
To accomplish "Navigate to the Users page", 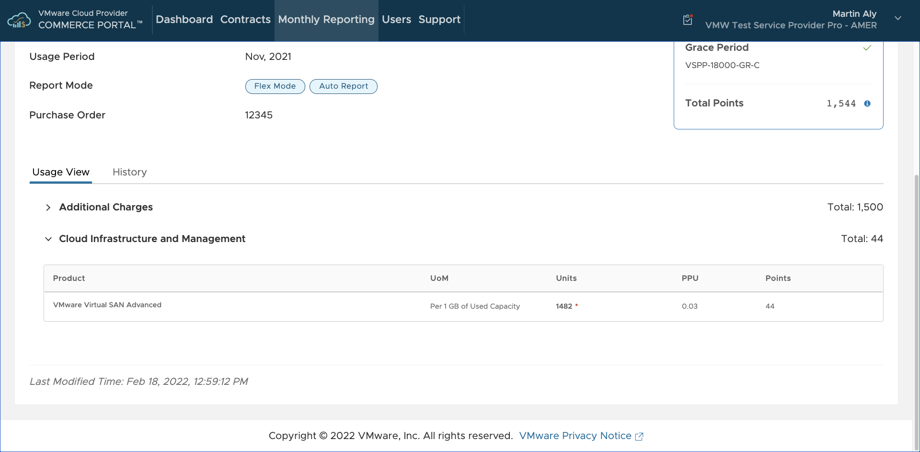I will coord(396,20).
